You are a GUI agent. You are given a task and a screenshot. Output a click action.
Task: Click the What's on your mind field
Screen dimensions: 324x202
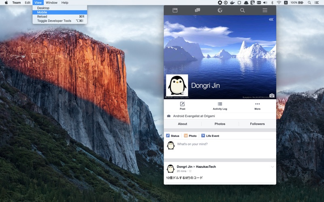pos(225,148)
